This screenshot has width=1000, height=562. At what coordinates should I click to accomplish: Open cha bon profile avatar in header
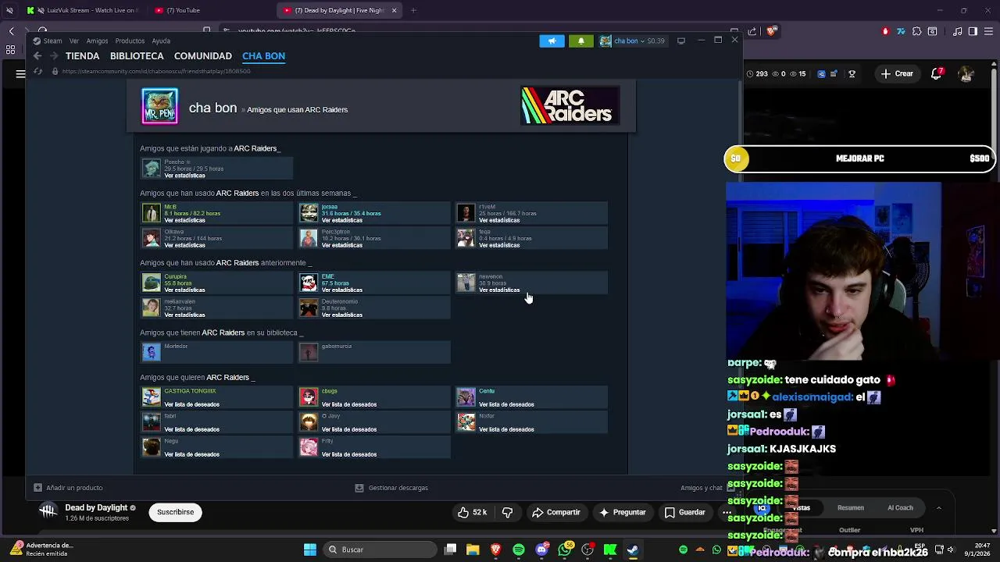[160, 106]
